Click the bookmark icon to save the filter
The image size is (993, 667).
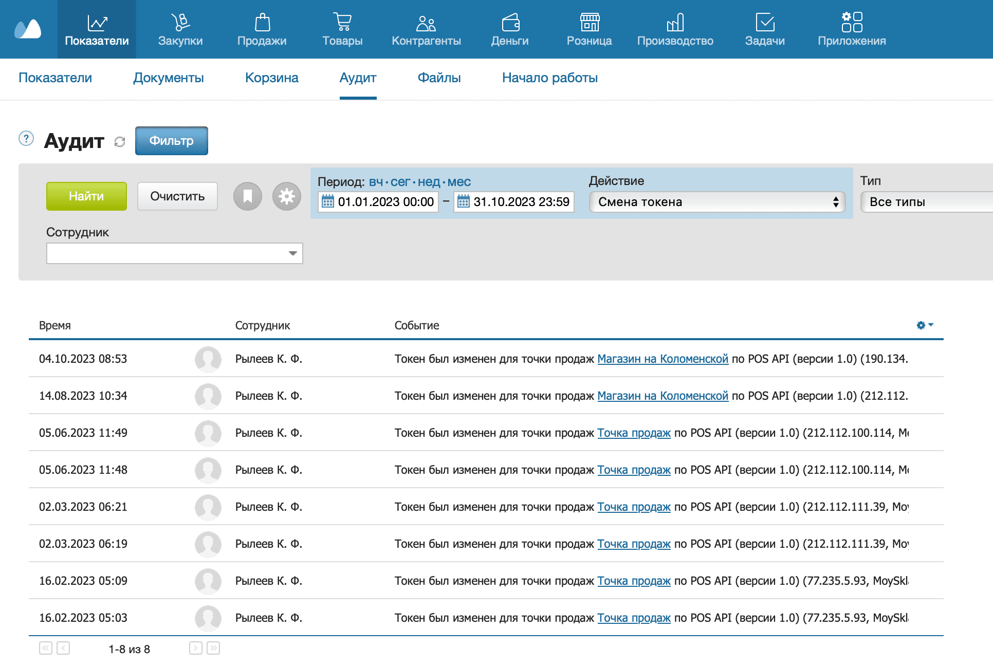[x=248, y=196]
